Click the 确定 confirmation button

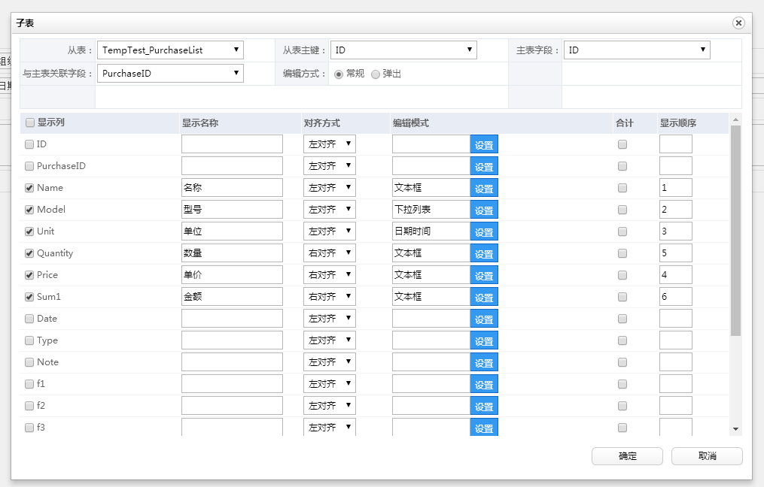[x=626, y=455]
